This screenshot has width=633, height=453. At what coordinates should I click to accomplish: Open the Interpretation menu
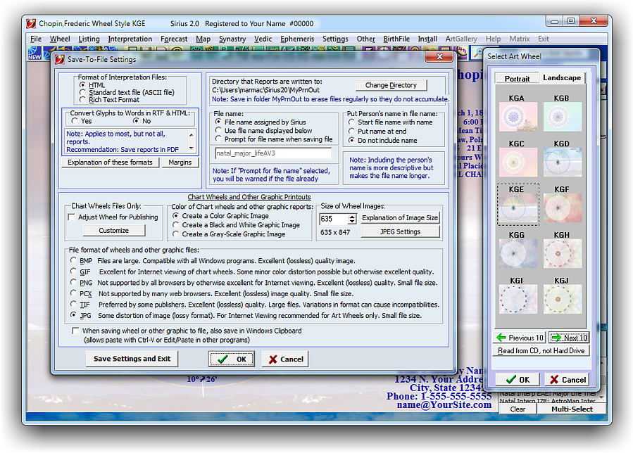click(130, 39)
